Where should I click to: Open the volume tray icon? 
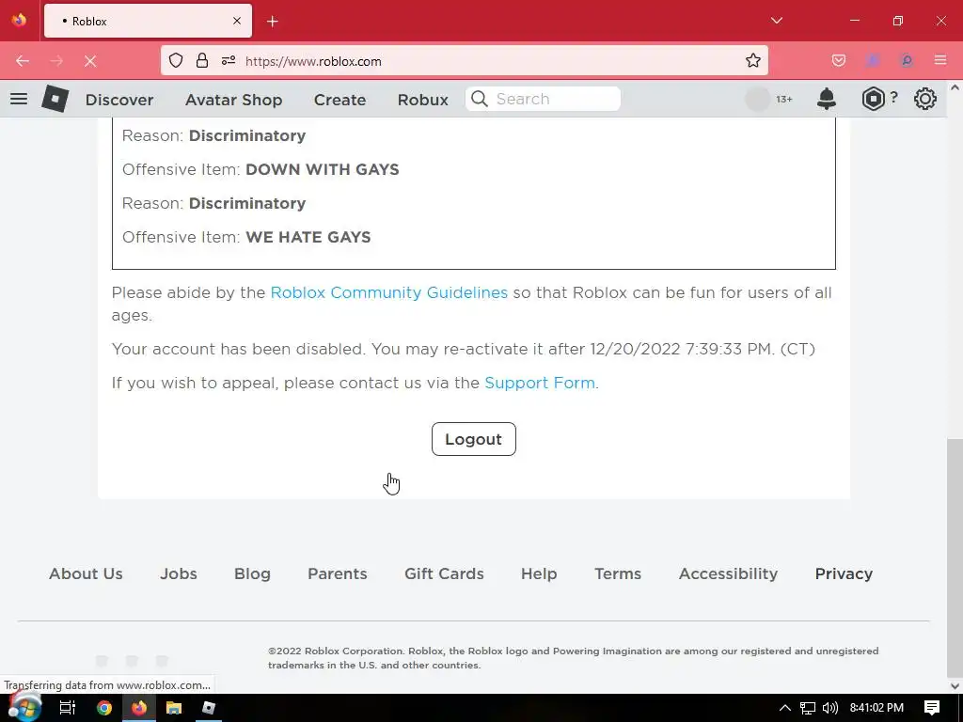click(x=829, y=708)
